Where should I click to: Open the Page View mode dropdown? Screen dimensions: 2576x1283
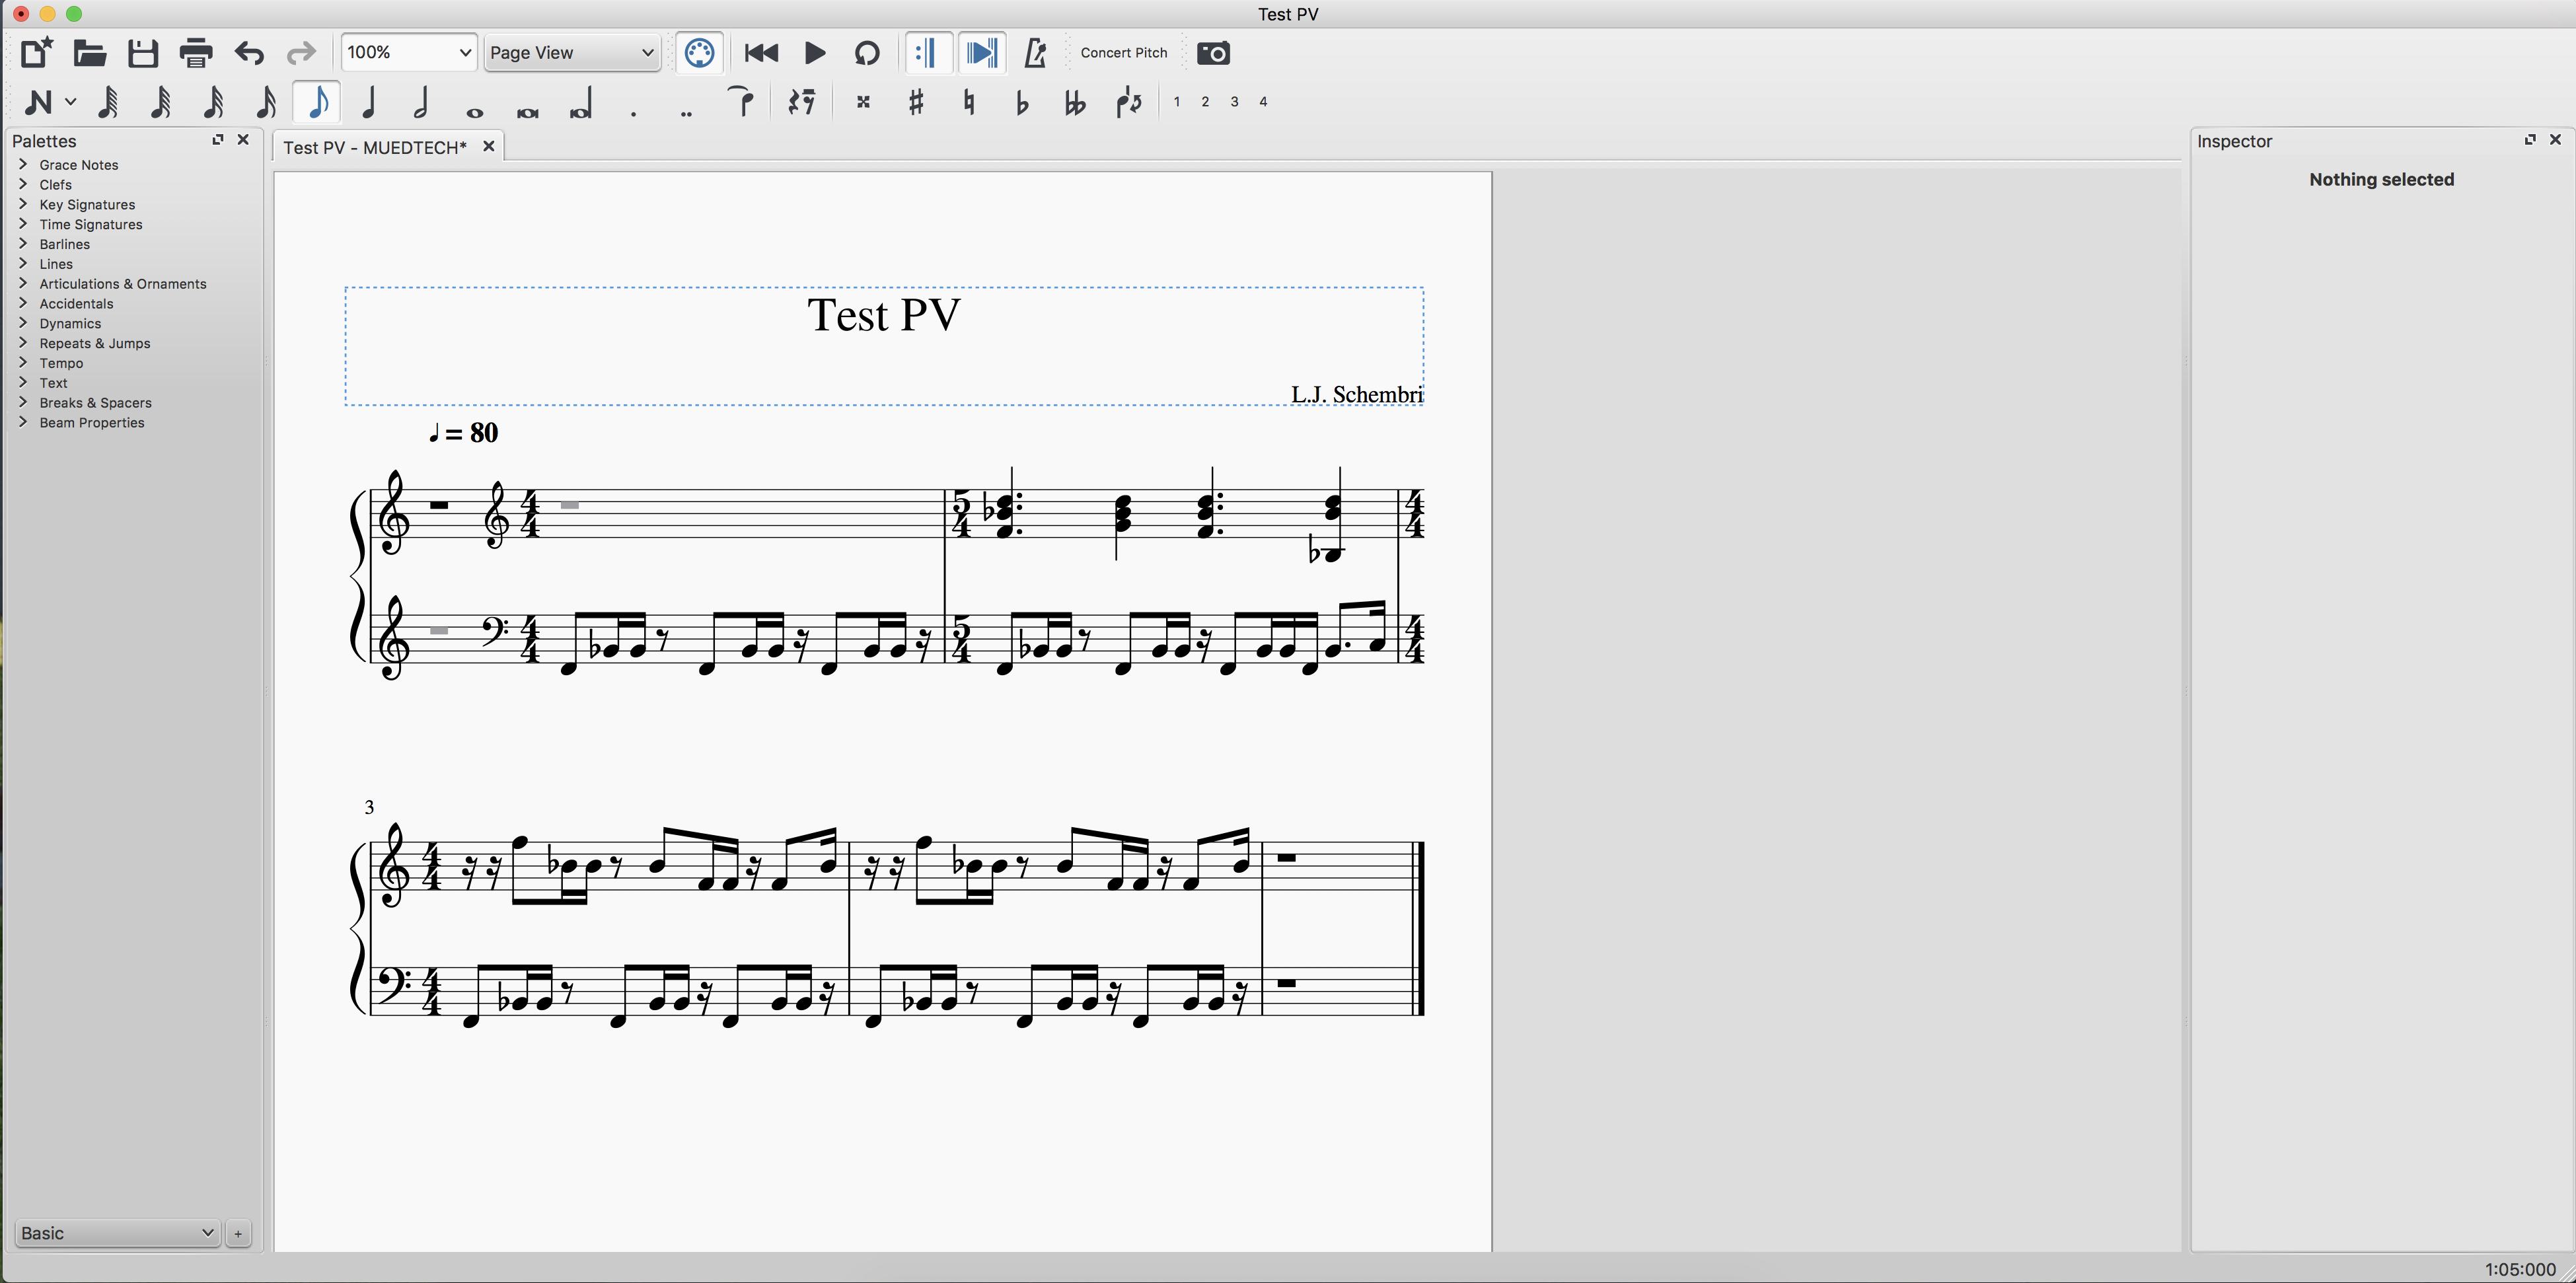click(571, 53)
